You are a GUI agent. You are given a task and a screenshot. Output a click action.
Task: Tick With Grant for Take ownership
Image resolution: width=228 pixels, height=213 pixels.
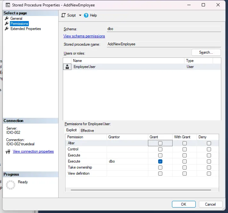pyautogui.click(x=184, y=167)
